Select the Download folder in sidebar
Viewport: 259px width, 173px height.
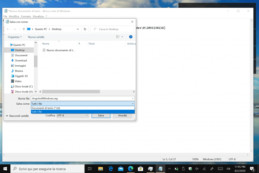tap(20, 61)
